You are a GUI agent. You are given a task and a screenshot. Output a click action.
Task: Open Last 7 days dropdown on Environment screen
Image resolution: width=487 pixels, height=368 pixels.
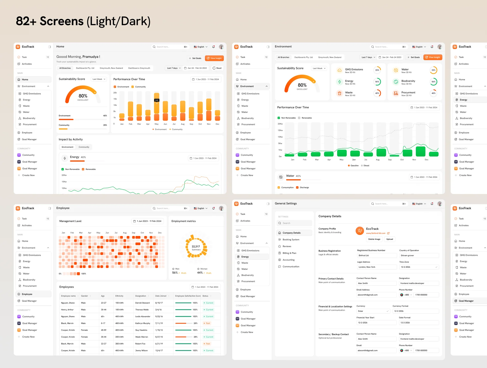coord(368,57)
